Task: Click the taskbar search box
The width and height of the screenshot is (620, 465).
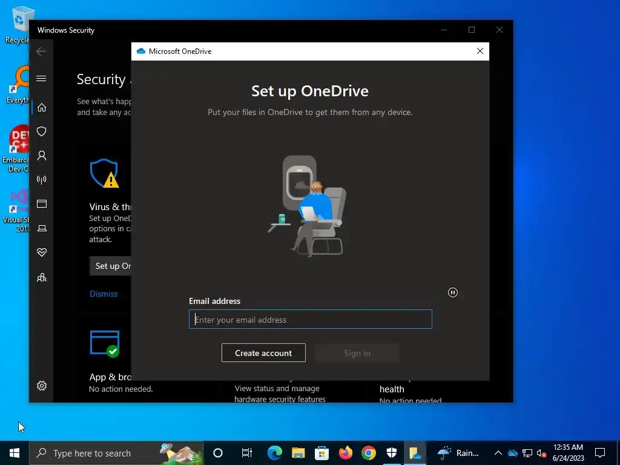Action: 116,453
